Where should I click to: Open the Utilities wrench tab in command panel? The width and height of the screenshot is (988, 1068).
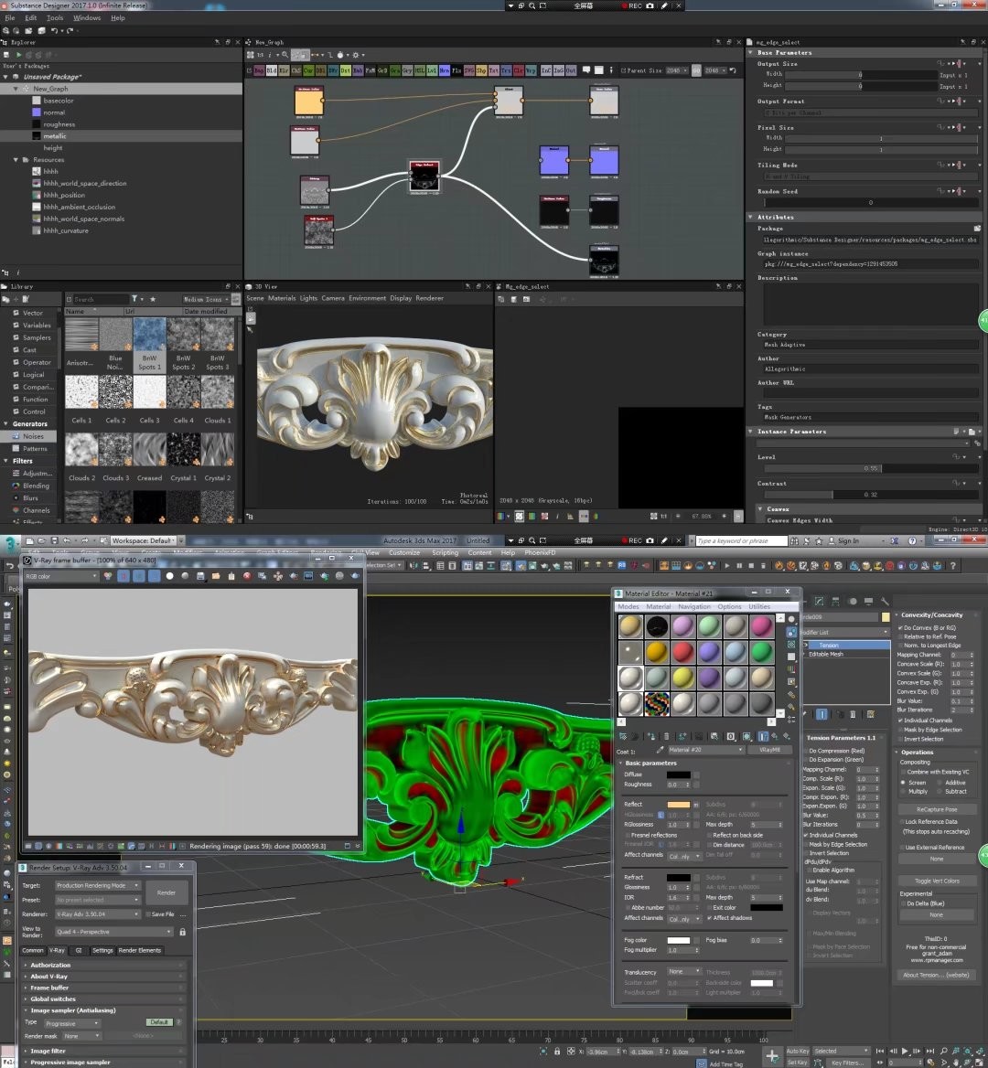[x=885, y=602]
